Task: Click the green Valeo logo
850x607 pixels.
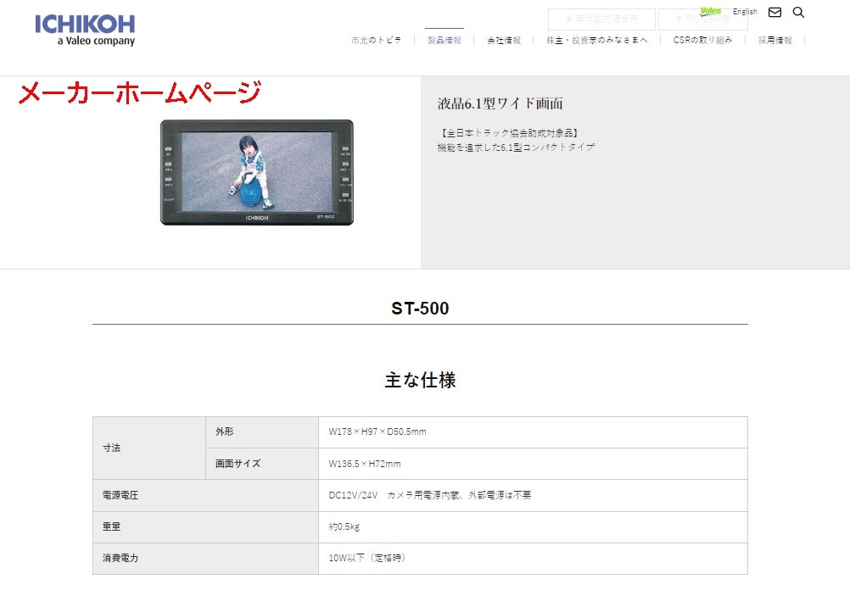Action: pyautogui.click(x=710, y=11)
